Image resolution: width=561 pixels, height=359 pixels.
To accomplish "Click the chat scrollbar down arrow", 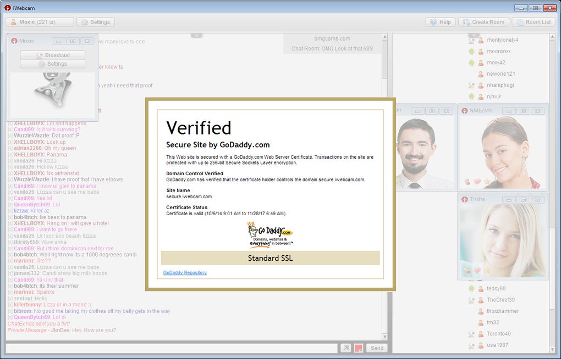I will tap(384, 336).
